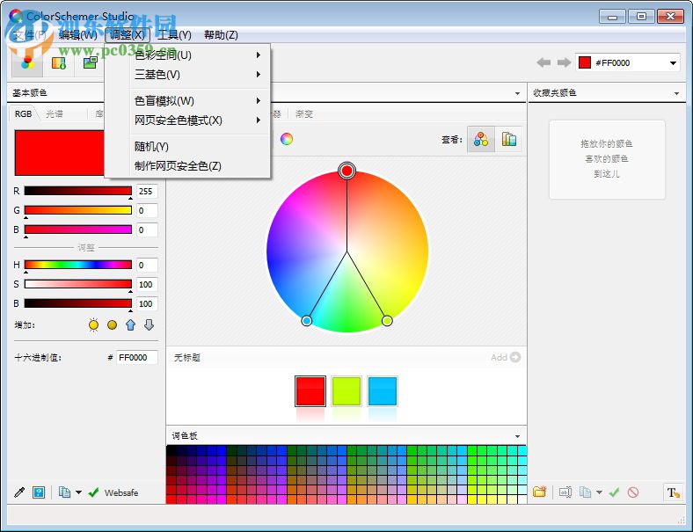This screenshot has height=532, width=693.
Task: Switch to the 光谱 tab
Action: [55, 114]
